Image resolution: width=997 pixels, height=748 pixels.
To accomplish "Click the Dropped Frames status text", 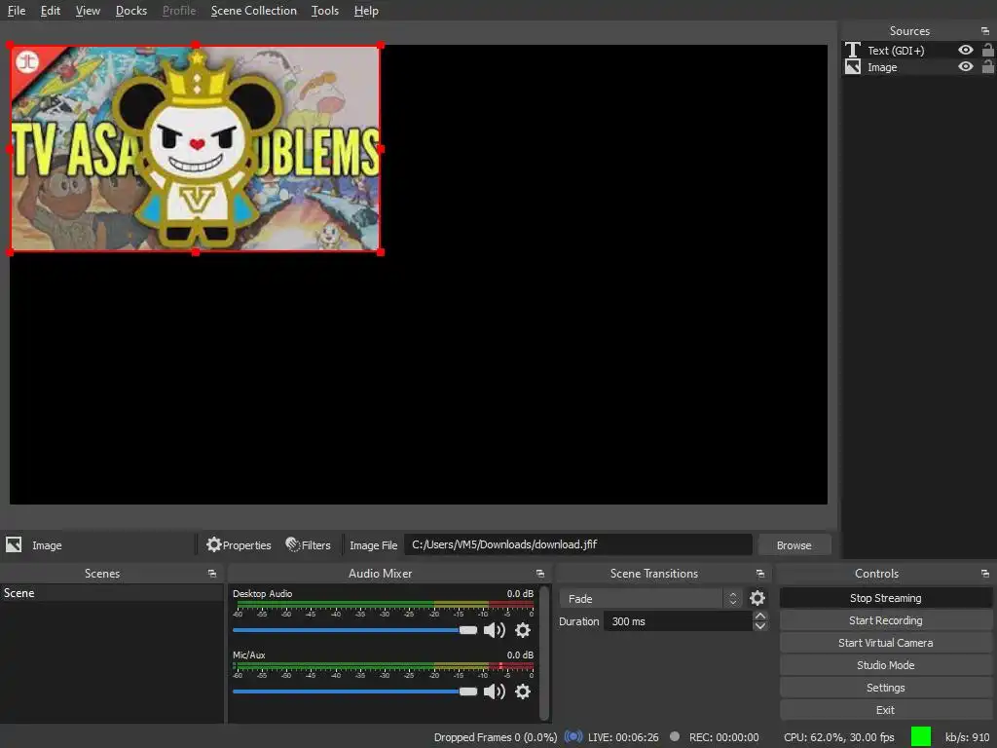I will [496, 737].
